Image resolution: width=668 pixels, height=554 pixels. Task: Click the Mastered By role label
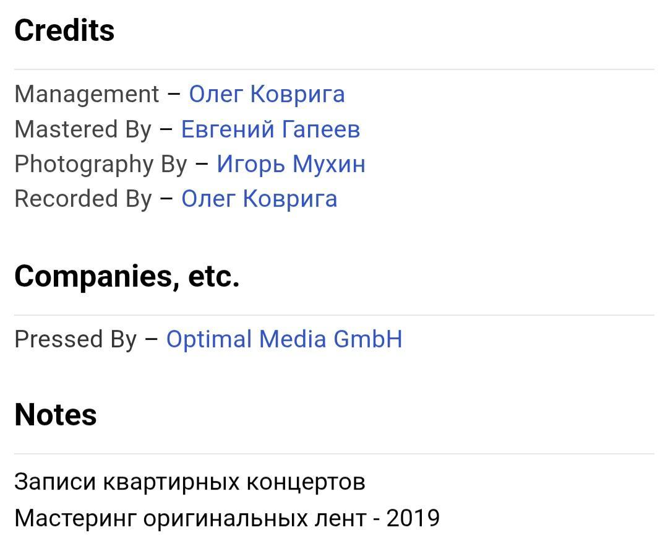pyautogui.click(x=83, y=129)
